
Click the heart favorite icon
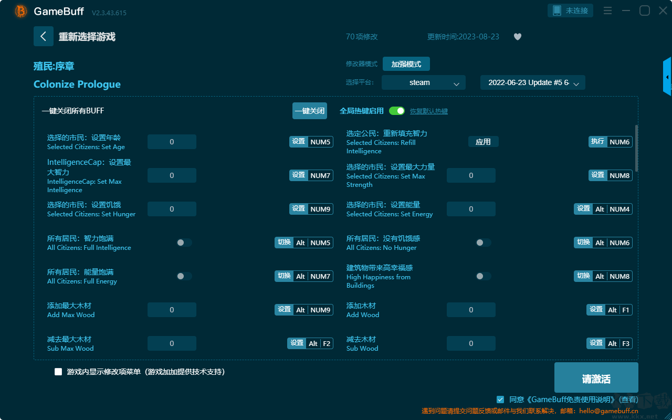click(x=518, y=37)
